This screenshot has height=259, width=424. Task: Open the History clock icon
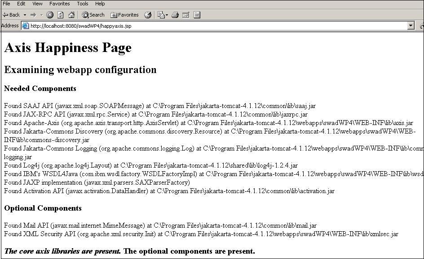148,14
